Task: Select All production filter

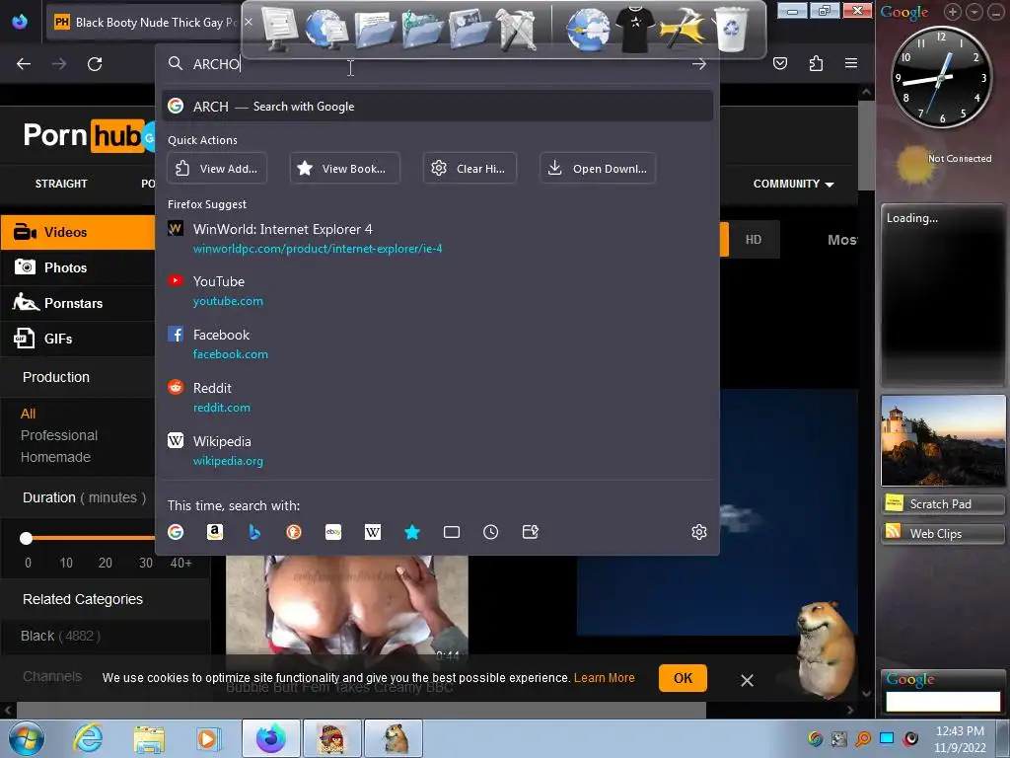Action: (28, 414)
